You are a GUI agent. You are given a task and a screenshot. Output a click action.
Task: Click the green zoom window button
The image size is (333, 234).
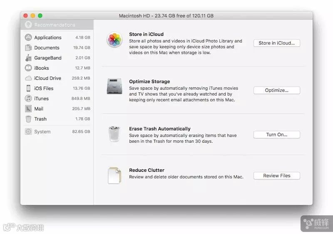40,15
